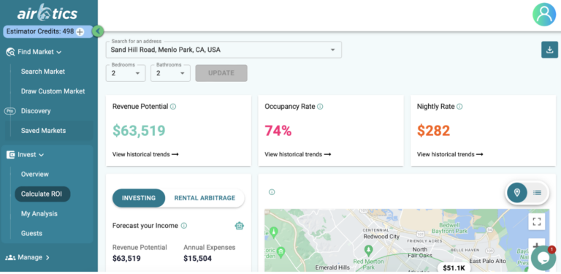The height and width of the screenshot is (274, 561).
Task: Show info for Occupancy Rate card
Action: pyautogui.click(x=320, y=107)
